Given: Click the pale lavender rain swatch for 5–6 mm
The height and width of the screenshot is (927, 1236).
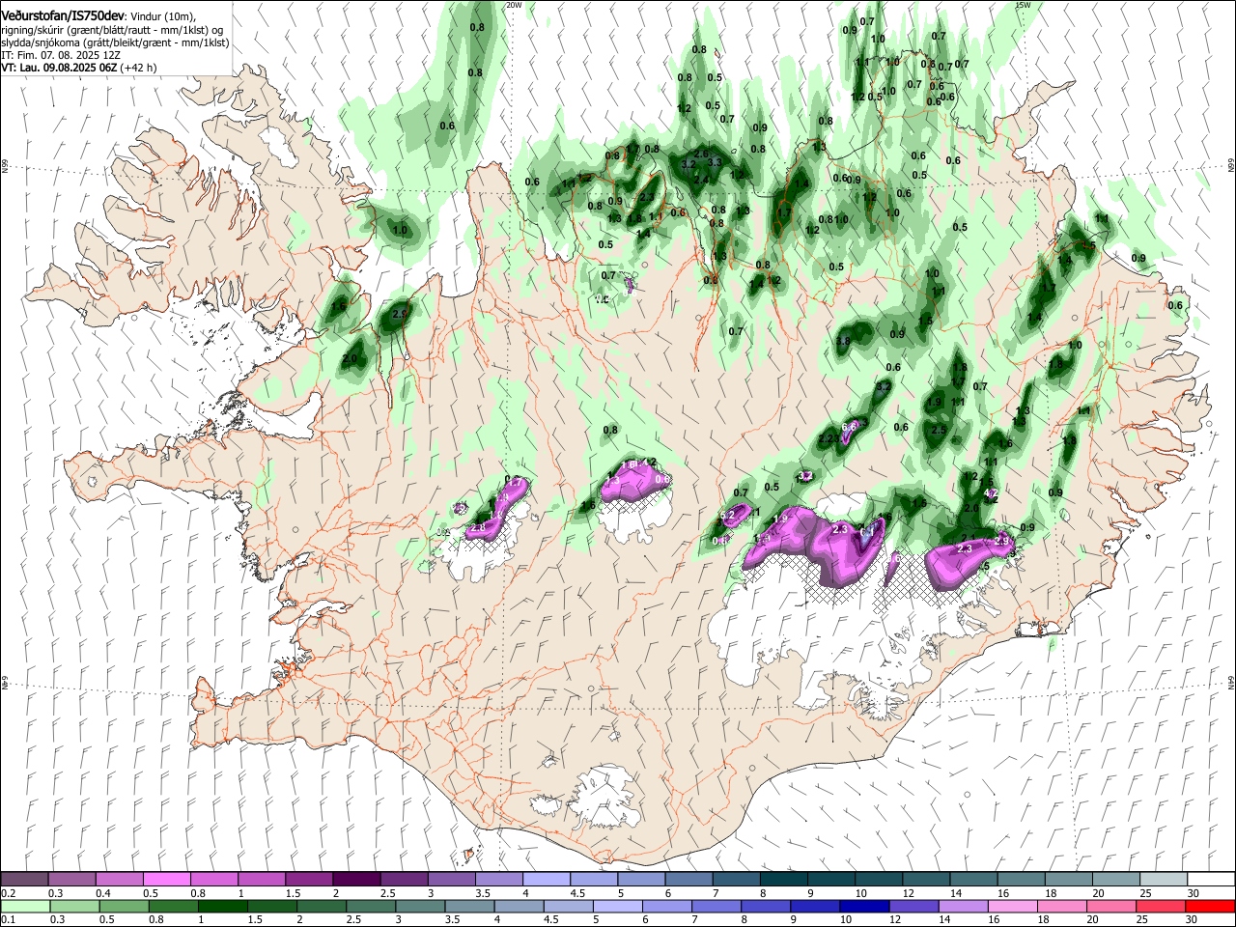Looking at the screenshot, I should pyautogui.click(x=616, y=907).
